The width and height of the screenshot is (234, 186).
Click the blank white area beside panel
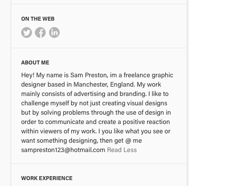(211, 93)
